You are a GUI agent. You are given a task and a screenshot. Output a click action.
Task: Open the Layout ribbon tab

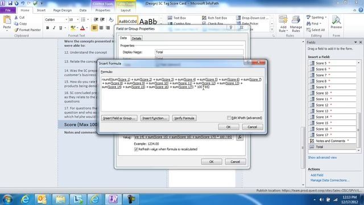tap(126, 10)
